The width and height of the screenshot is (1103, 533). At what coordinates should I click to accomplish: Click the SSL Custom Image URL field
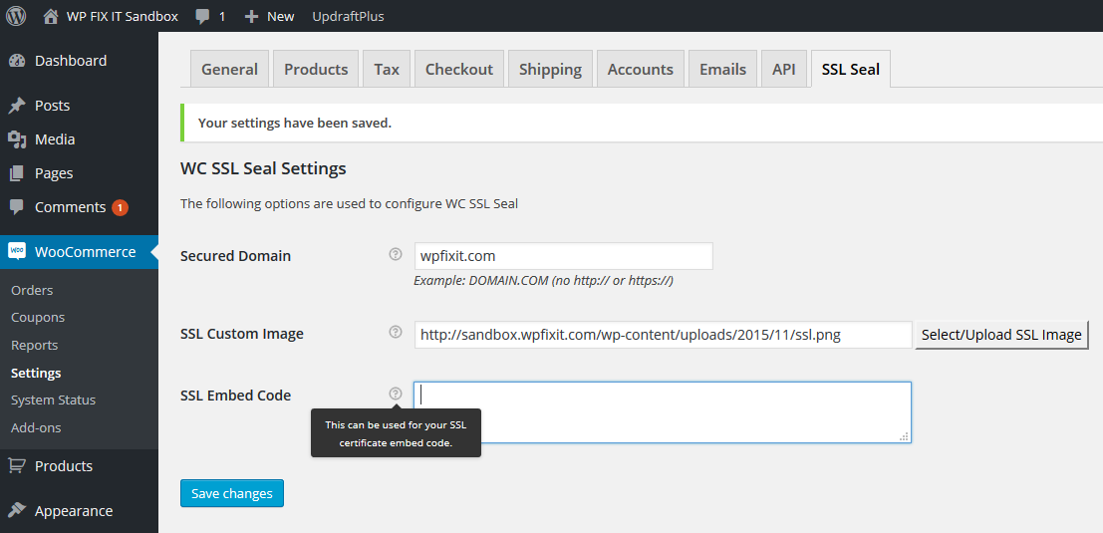pyautogui.click(x=663, y=335)
